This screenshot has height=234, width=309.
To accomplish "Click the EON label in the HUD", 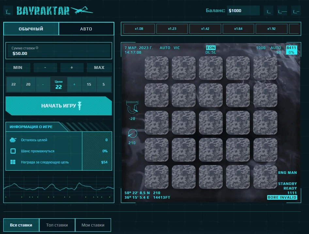I will (211, 48).
